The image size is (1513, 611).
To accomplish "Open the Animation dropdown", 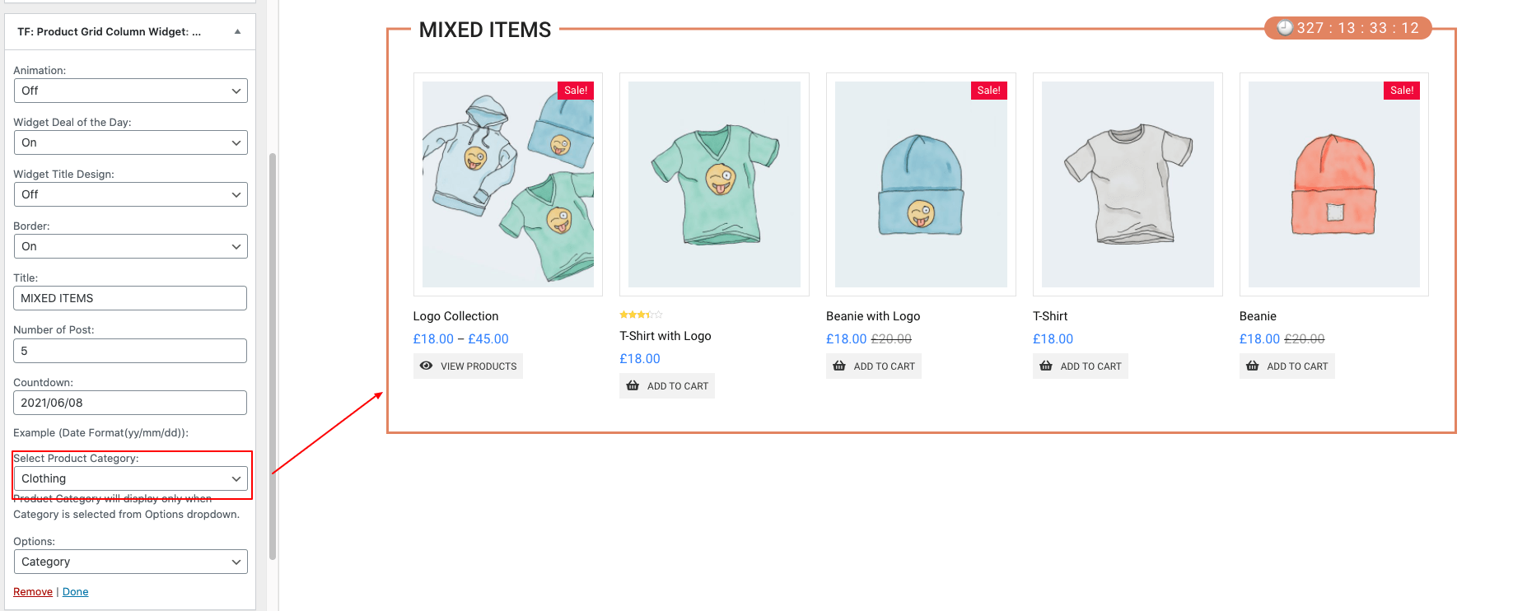I will [130, 91].
